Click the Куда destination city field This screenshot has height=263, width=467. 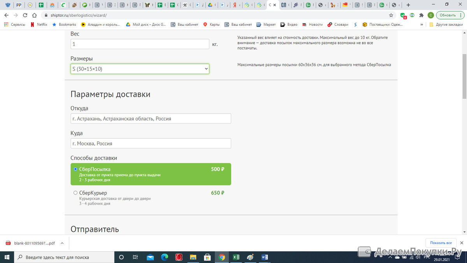tap(151, 143)
